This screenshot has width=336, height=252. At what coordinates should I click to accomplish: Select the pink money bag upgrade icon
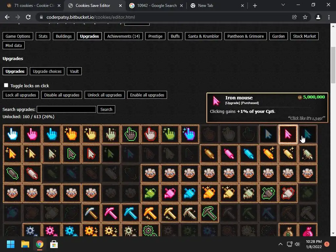pos(308,230)
